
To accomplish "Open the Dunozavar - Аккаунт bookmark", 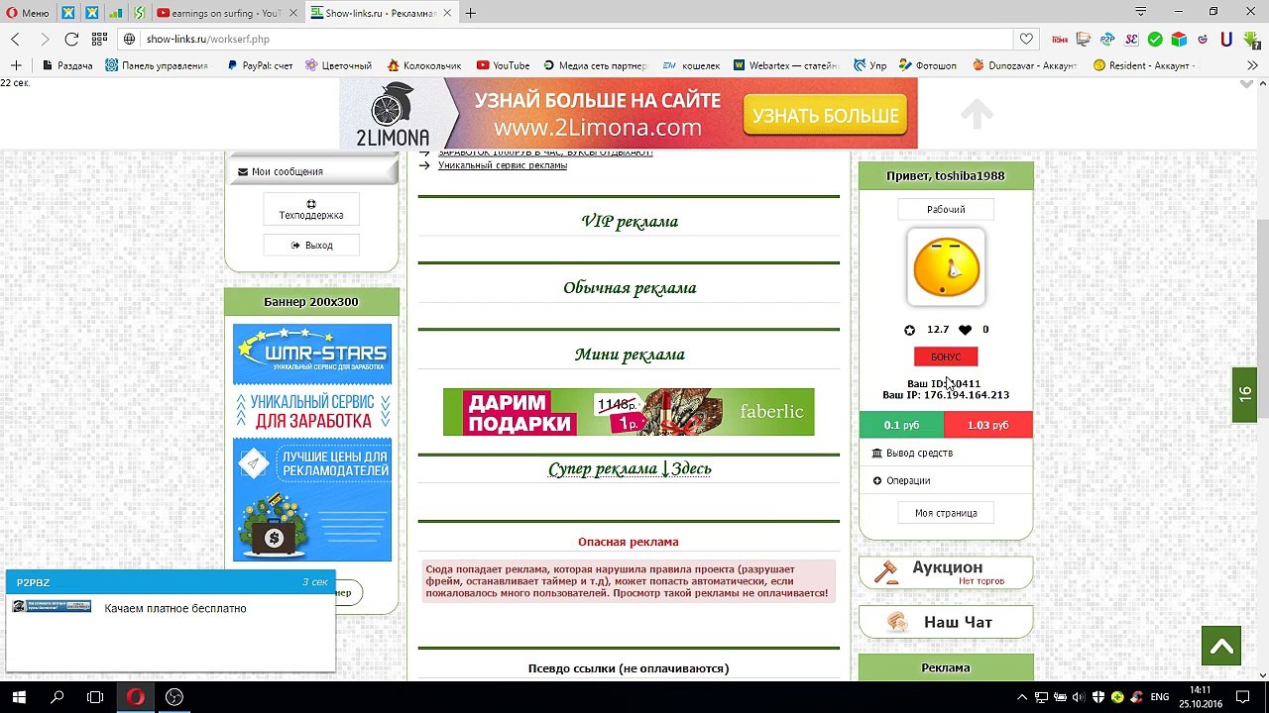I will [x=1025, y=65].
